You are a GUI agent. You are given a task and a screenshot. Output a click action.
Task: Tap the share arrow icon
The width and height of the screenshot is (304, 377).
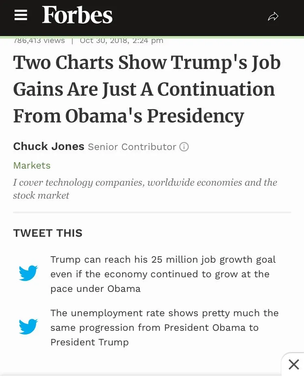273,17
